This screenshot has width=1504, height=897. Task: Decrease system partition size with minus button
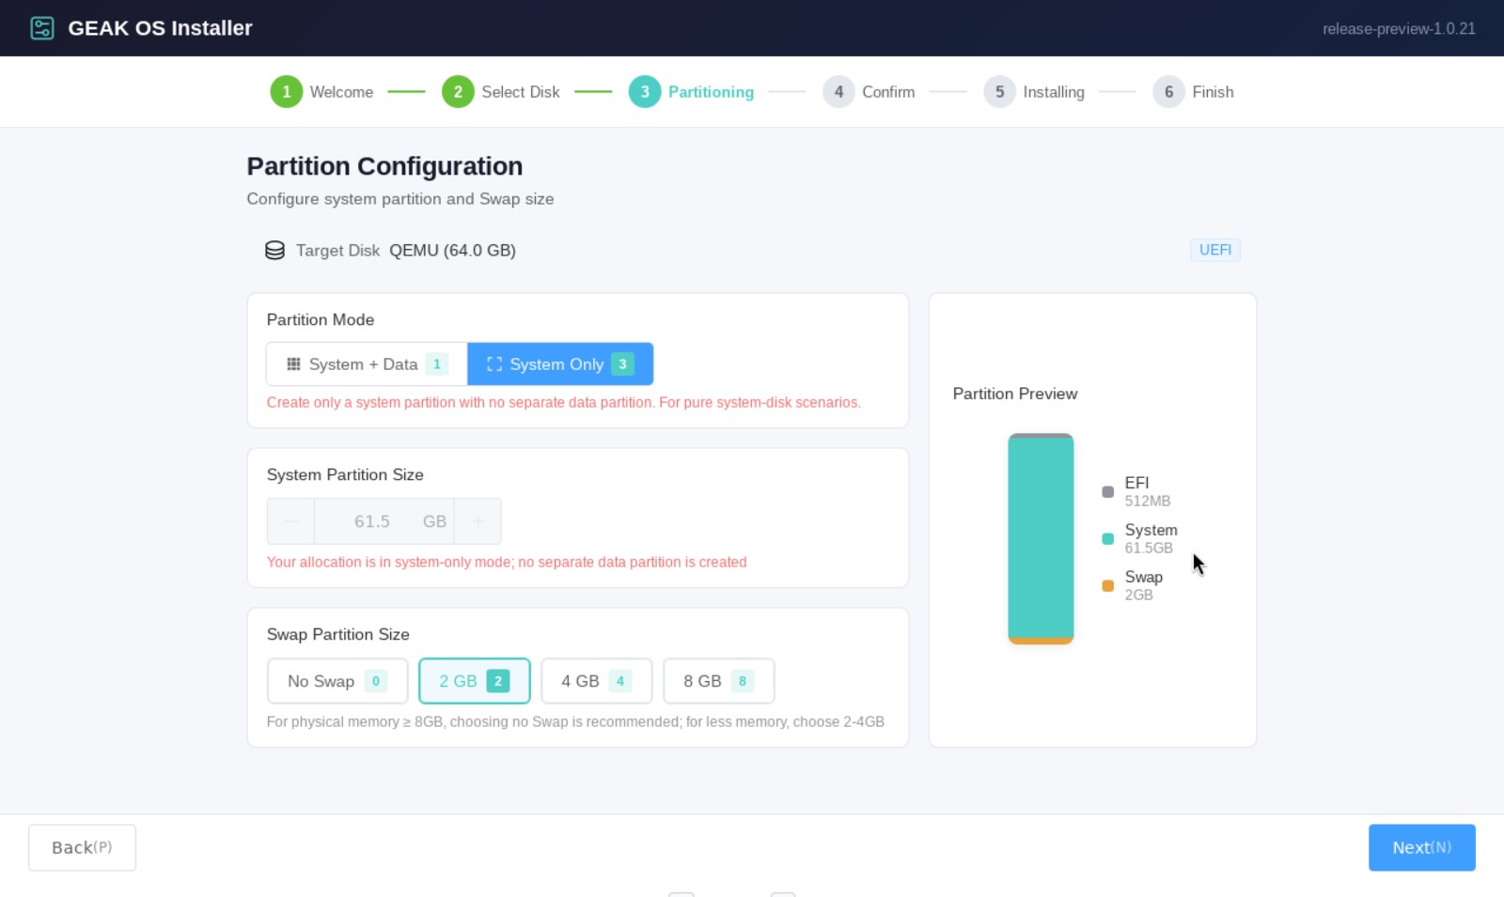[x=291, y=521]
